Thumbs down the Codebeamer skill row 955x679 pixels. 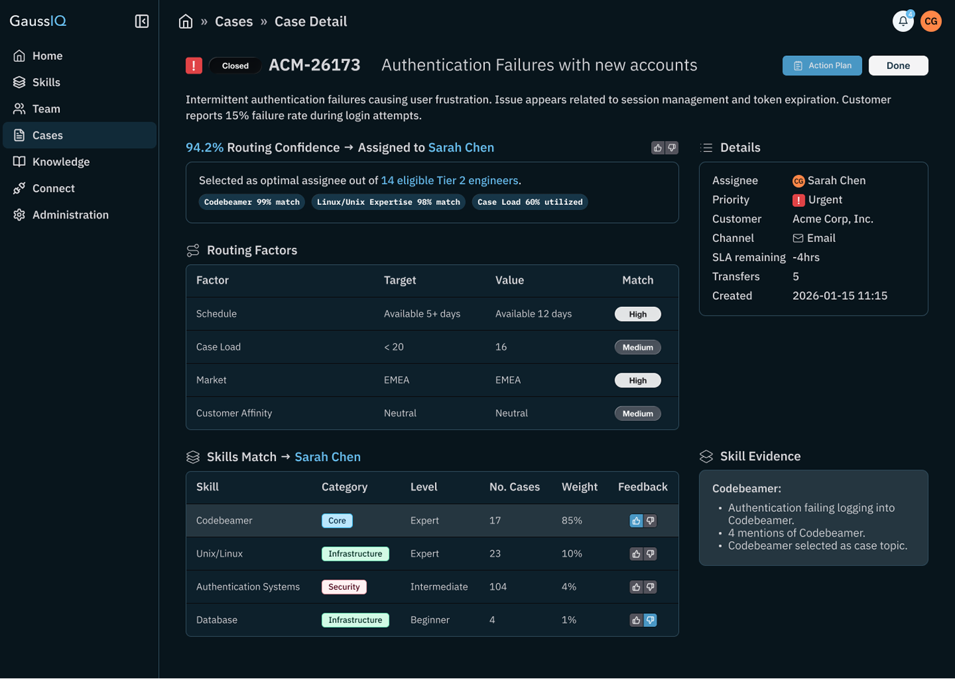pos(650,521)
